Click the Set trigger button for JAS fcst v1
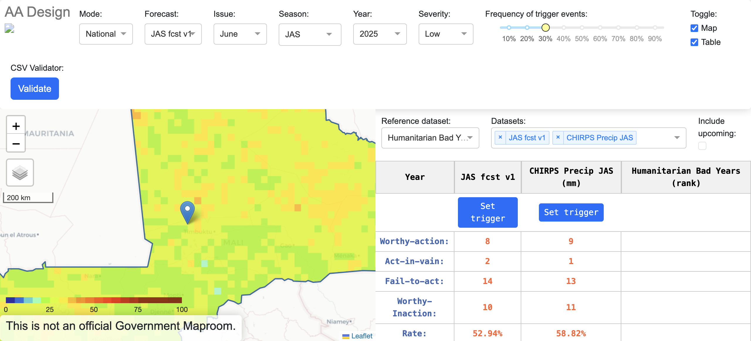 click(x=488, y=212)
